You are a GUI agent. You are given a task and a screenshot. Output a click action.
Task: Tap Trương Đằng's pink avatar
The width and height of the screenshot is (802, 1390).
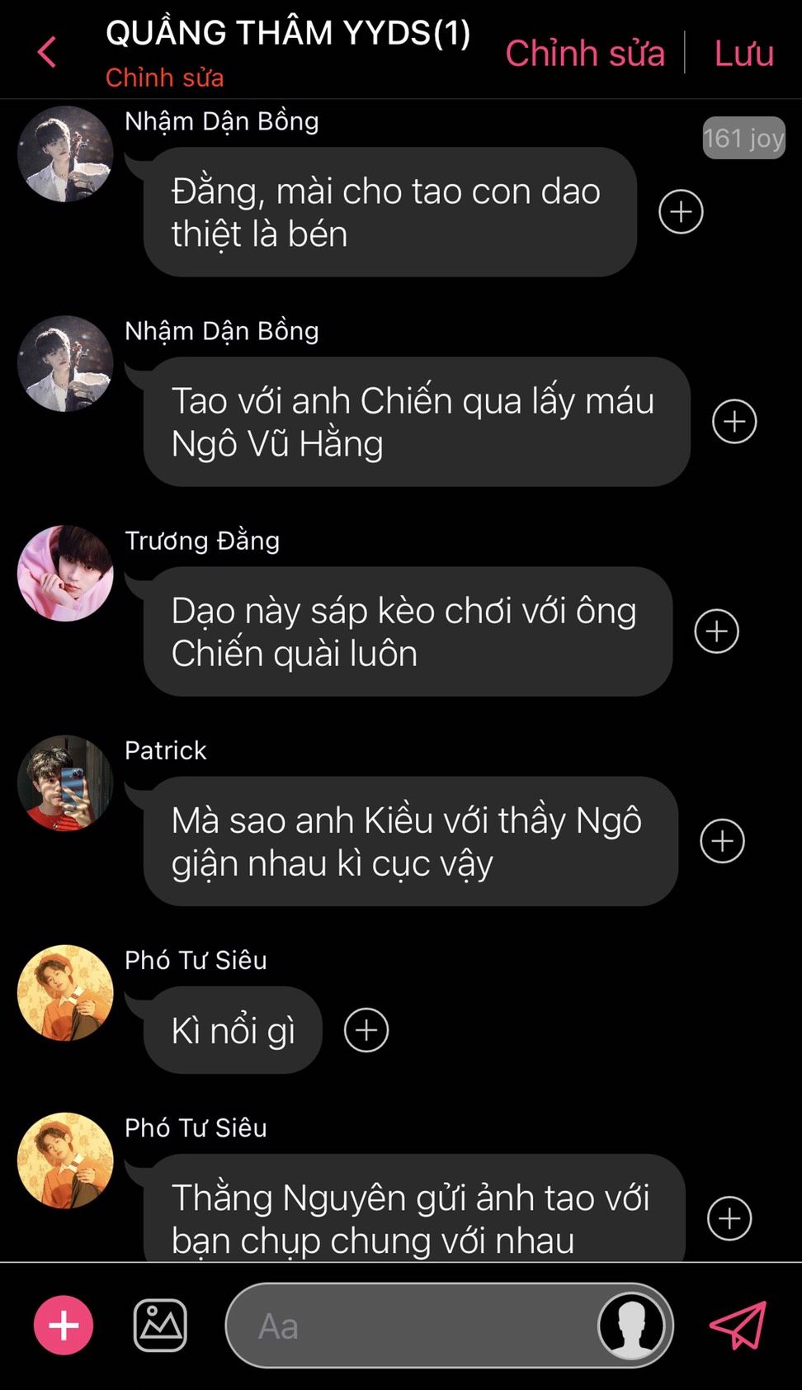pos(65,573)
